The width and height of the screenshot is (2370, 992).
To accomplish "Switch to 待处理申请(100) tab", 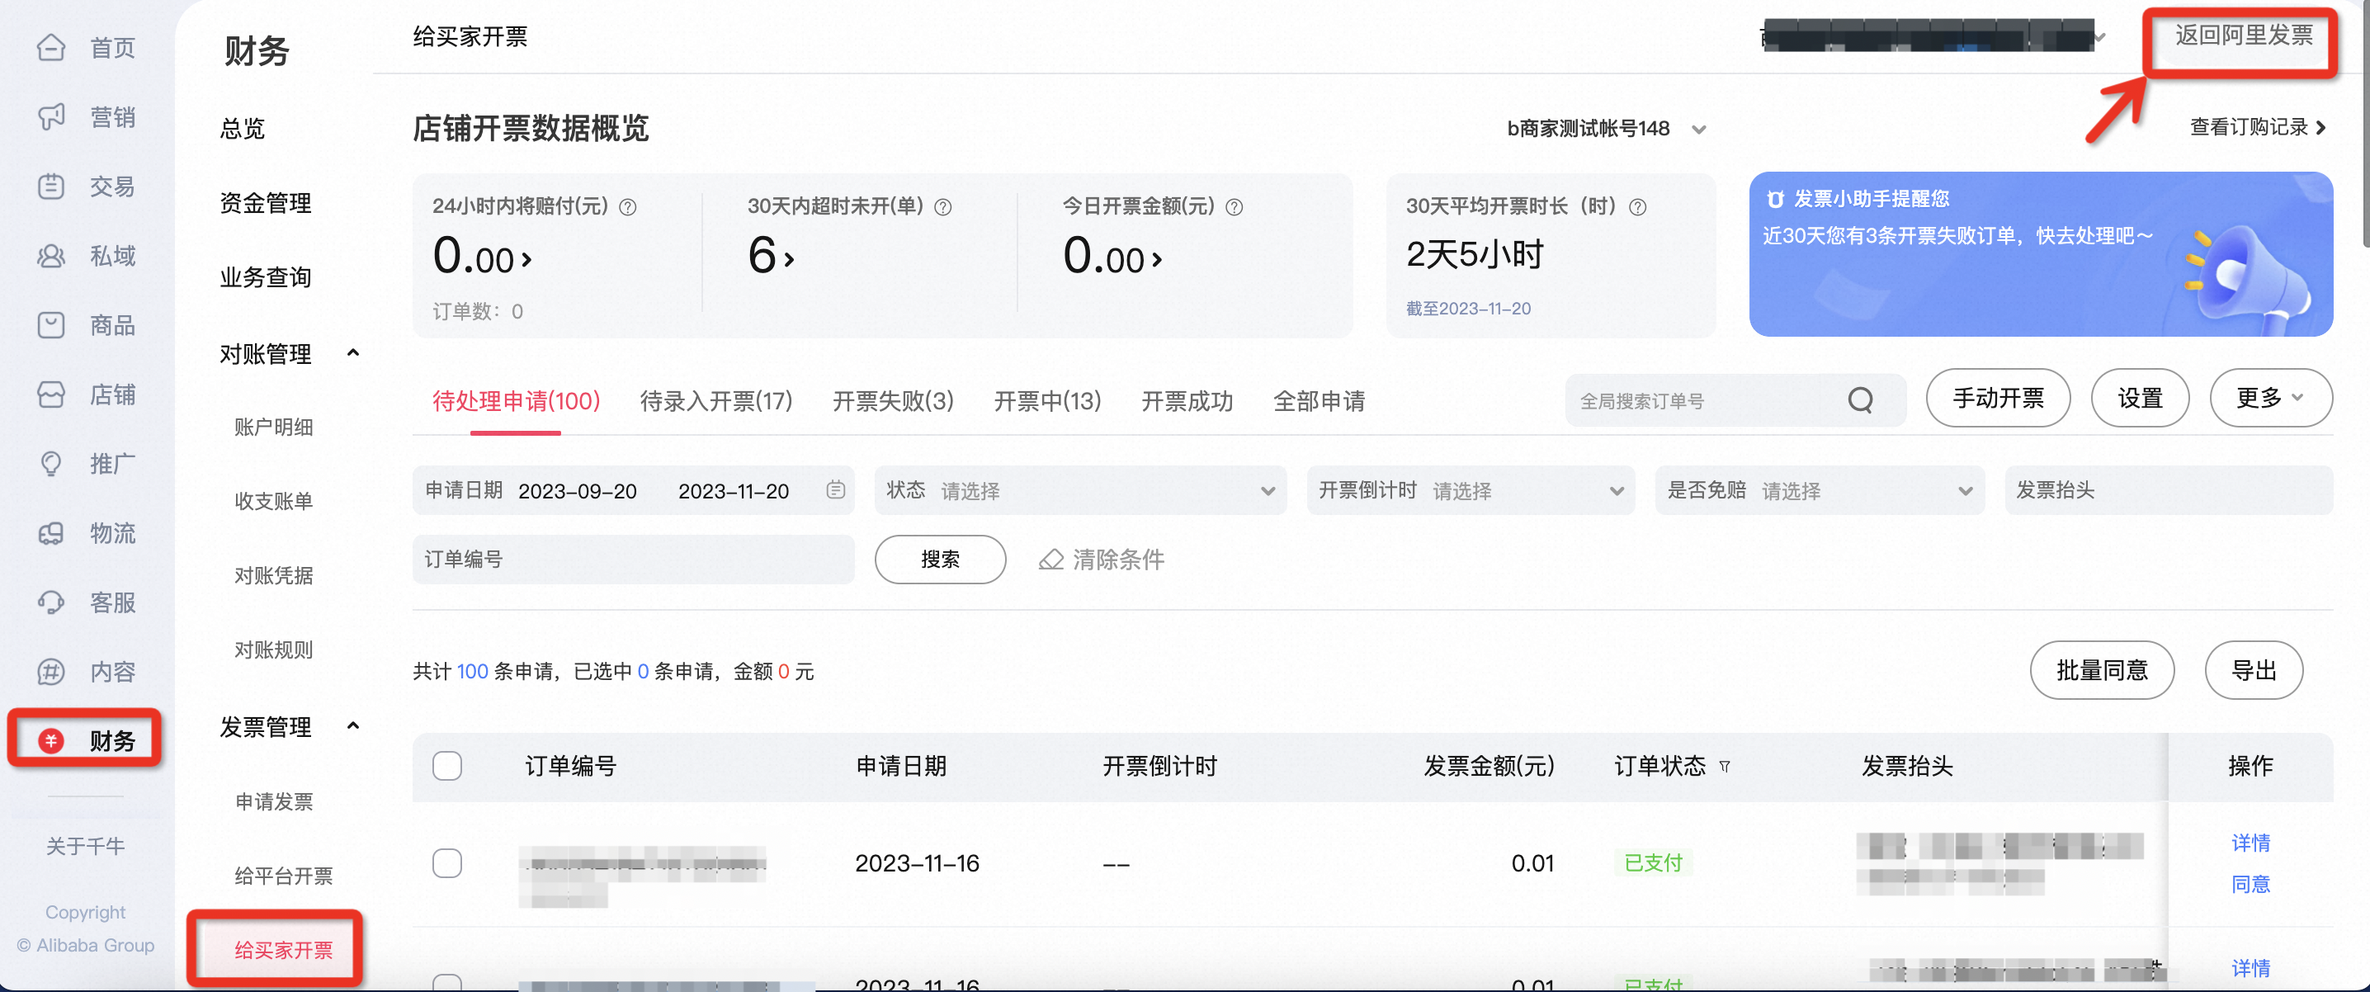I will tap(516, 401).
